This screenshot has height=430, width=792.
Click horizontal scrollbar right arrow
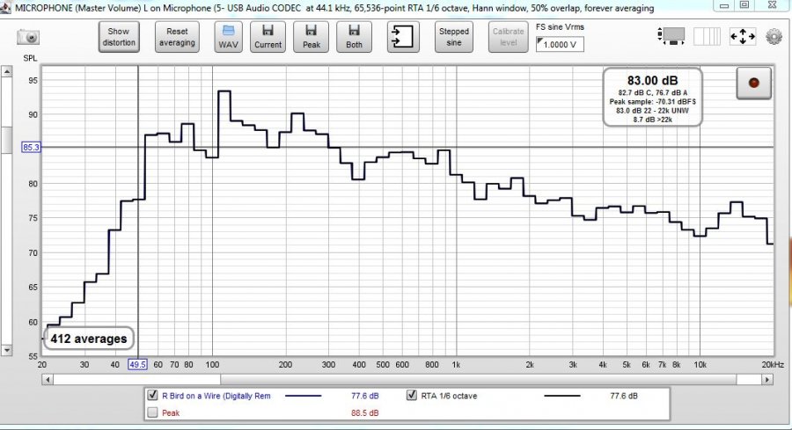[x=767, y=380]
